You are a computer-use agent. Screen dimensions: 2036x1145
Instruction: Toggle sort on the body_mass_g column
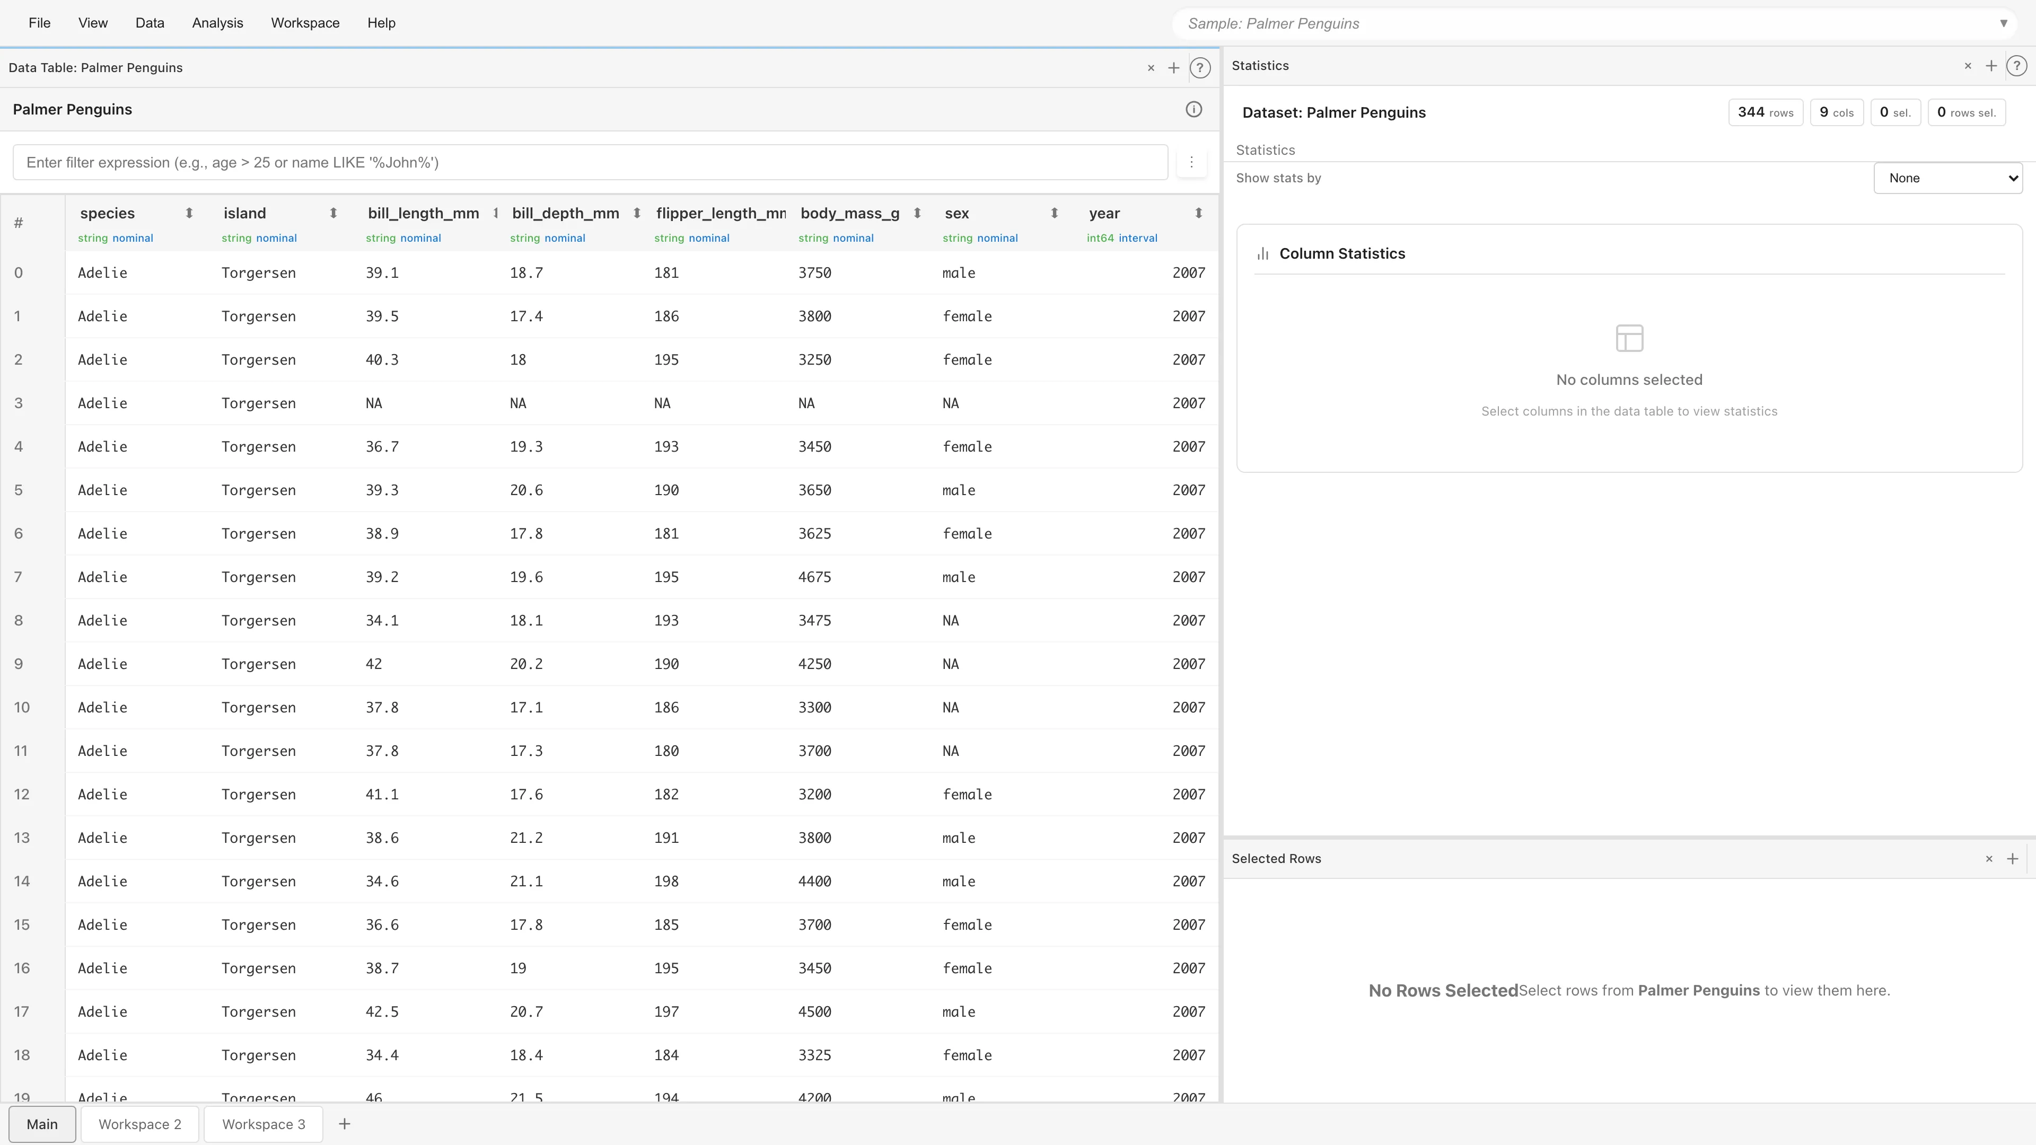coord(917,213)
